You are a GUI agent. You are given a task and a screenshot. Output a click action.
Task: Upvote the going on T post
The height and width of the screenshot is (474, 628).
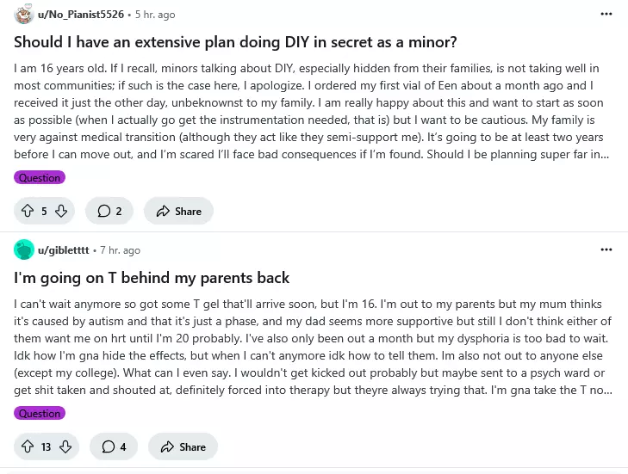[x=27, y=446]
